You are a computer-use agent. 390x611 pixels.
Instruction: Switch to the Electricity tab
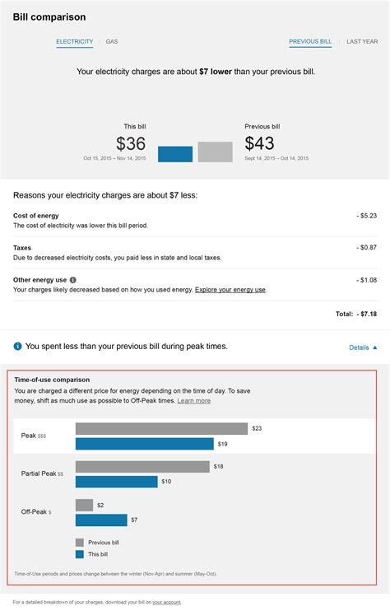(74, 41)
